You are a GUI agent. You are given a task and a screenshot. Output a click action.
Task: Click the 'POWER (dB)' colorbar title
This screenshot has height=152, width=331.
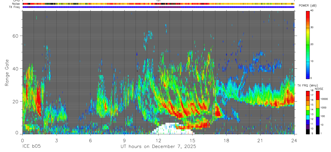click(308, 6)
